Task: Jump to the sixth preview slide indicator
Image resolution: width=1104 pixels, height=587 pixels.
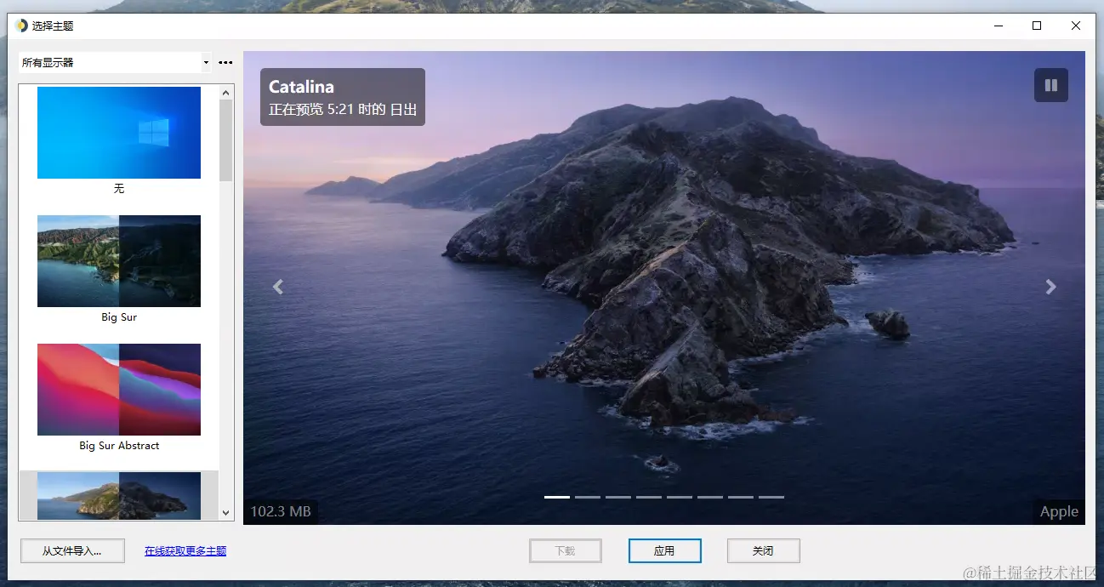Action: pyautogui.click(x=710, y=497)
